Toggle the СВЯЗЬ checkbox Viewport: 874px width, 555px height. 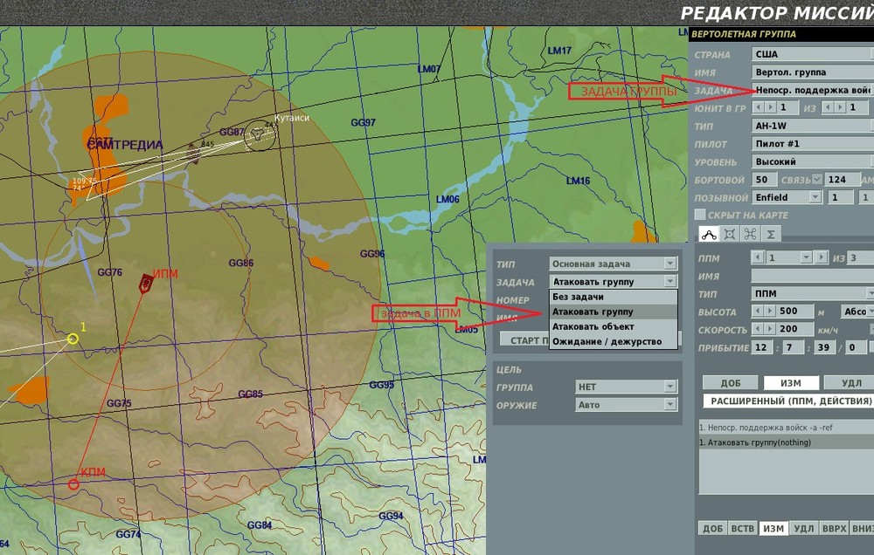click(x=817, y=180)
